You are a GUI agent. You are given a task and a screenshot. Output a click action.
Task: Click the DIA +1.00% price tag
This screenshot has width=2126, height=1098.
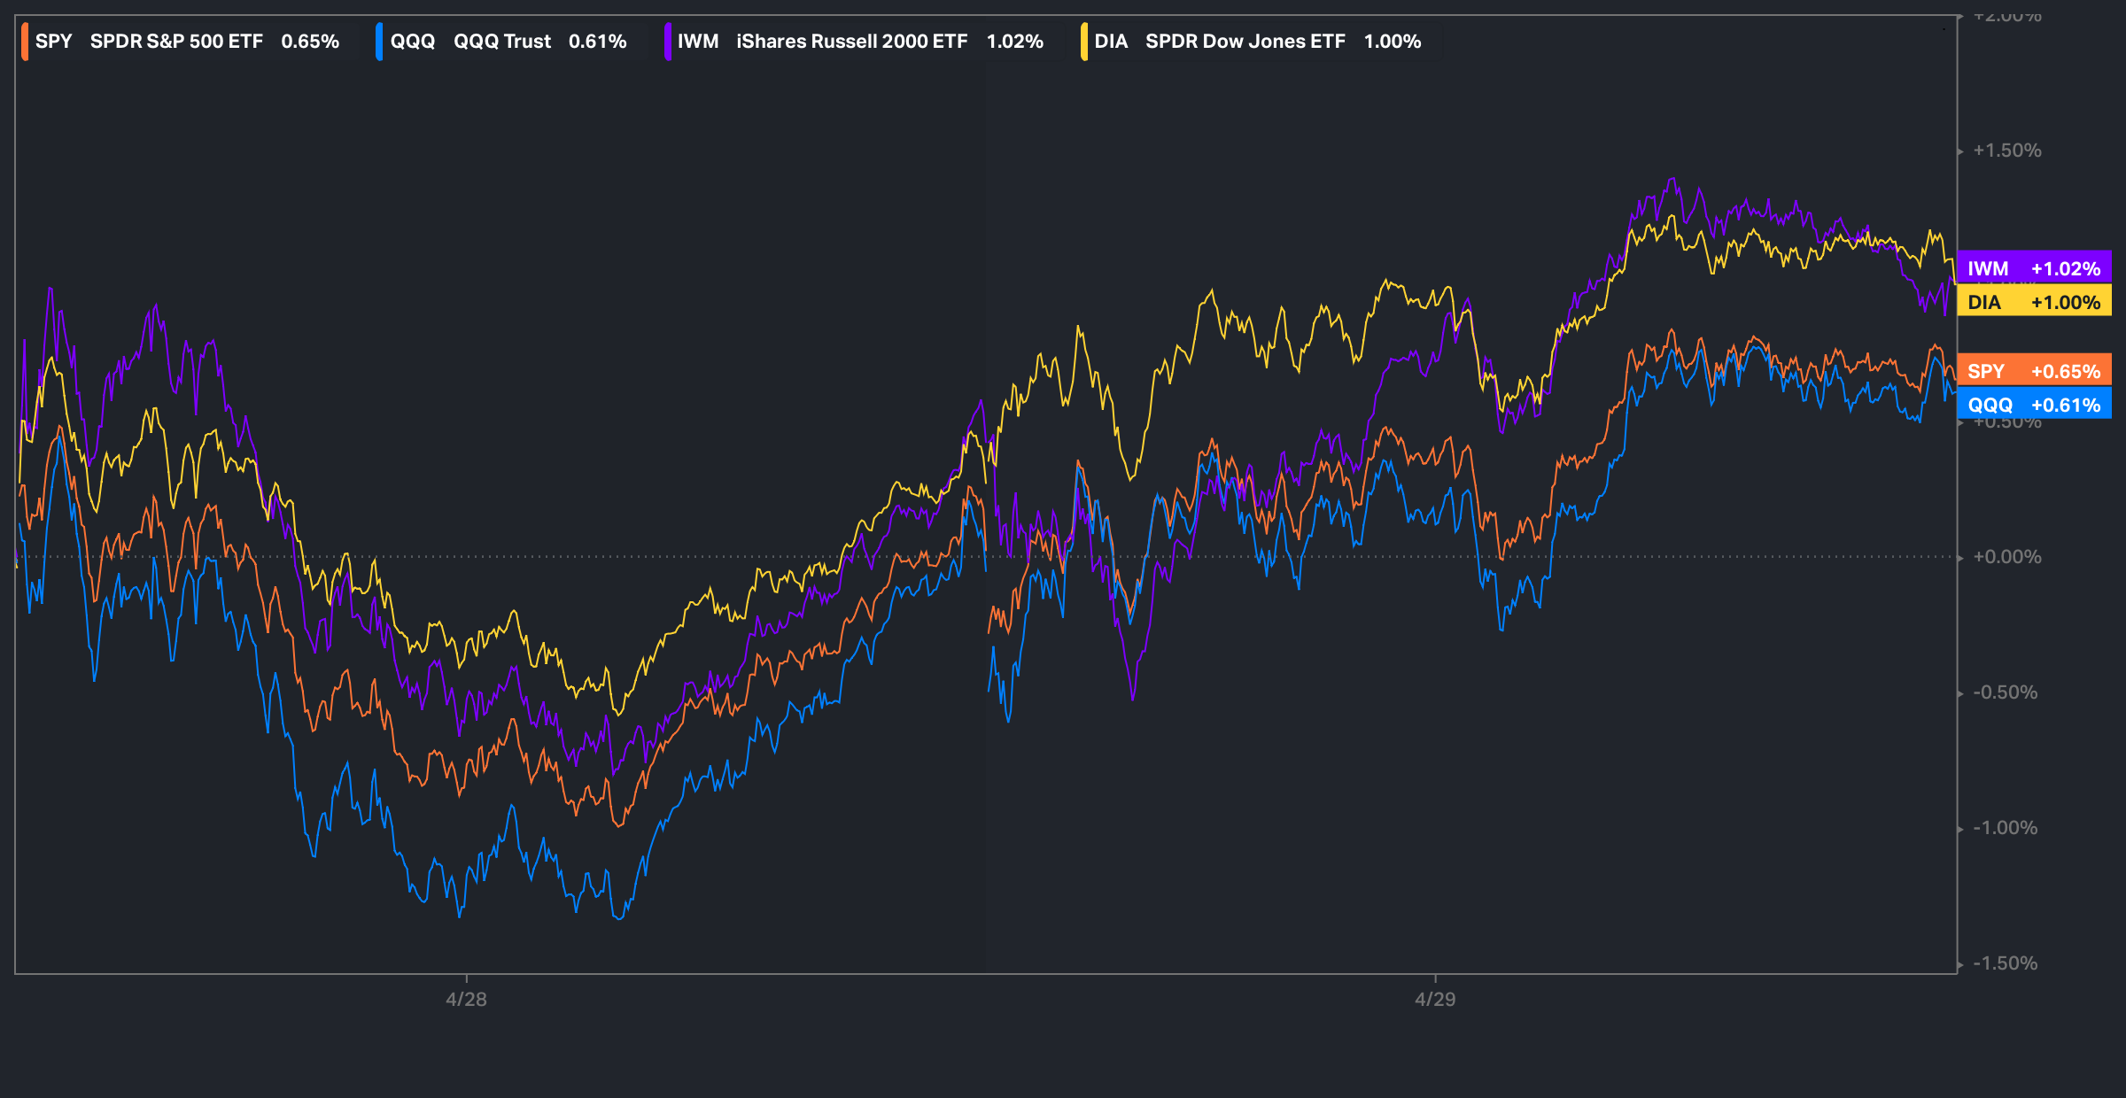pos(2034,302)
